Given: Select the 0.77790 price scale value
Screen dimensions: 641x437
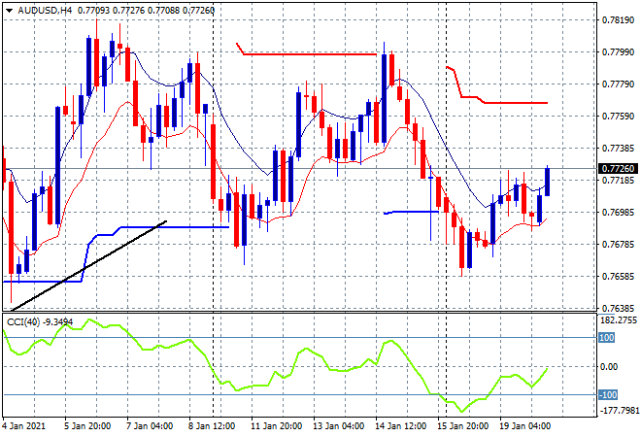Looking at the screenshot, I should (x=619, y=84).
